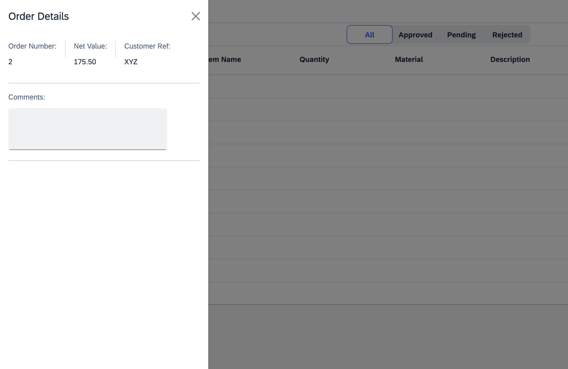The width and height of the screenshot is (568, 369).
Task: Filter by Rejected status
Action: click(x=507, y=35)
